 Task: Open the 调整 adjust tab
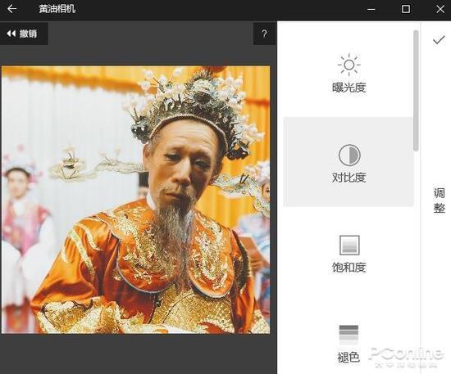pyautogui.click(x=440, y=201)
